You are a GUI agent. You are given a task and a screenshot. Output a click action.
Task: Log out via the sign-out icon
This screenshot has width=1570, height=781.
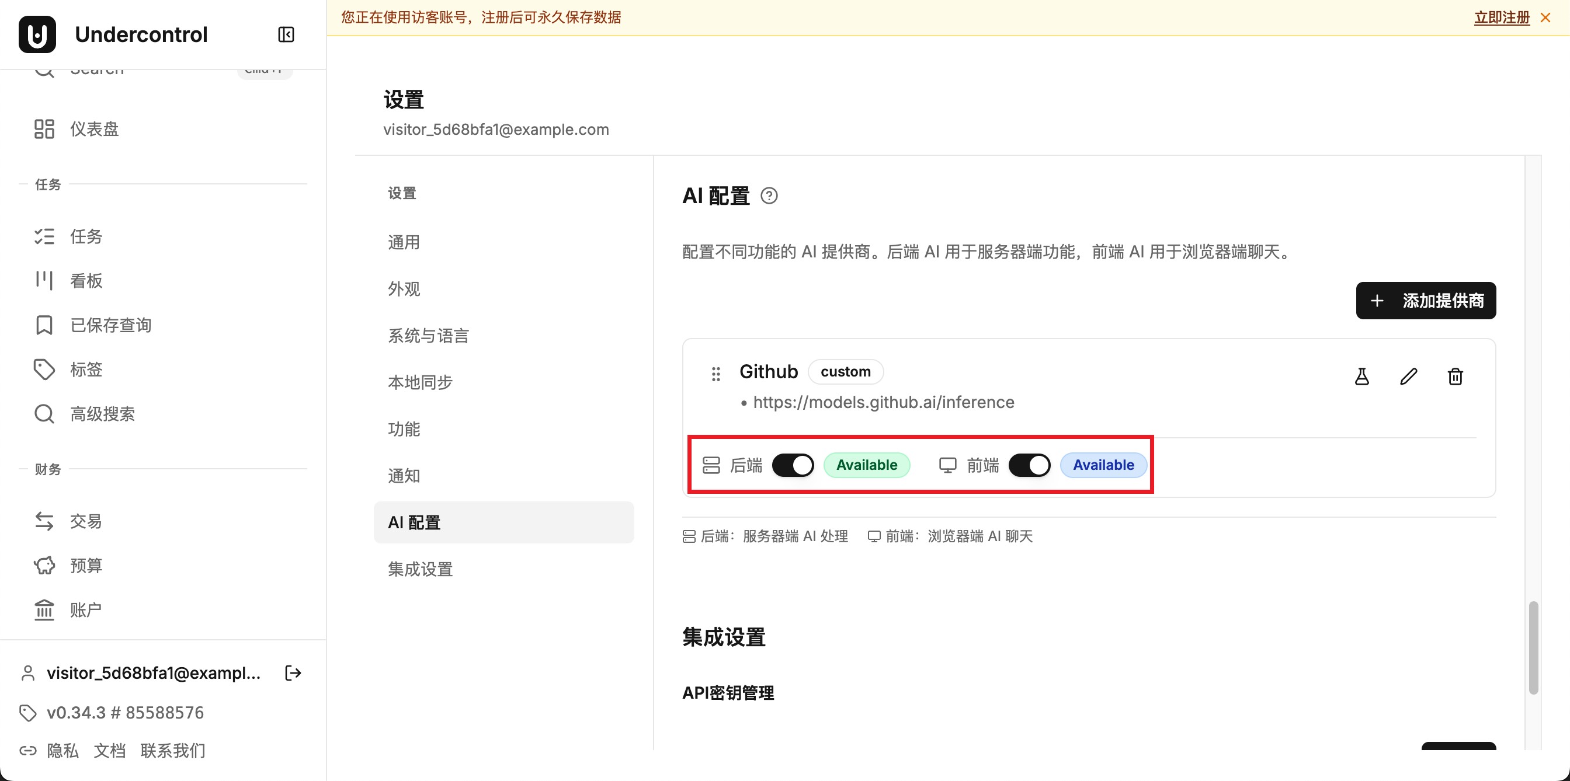(x=293, y=672)
